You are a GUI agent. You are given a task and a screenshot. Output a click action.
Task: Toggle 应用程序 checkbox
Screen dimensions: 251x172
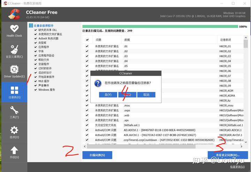36,47
